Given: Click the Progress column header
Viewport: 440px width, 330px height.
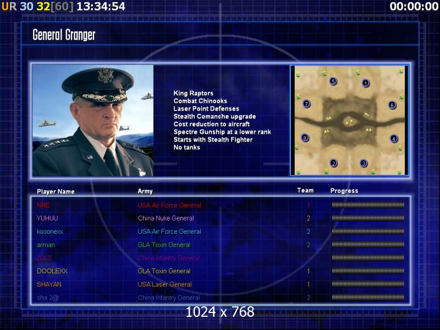Looking at the screenshot, I should click(x=344, y=191).
